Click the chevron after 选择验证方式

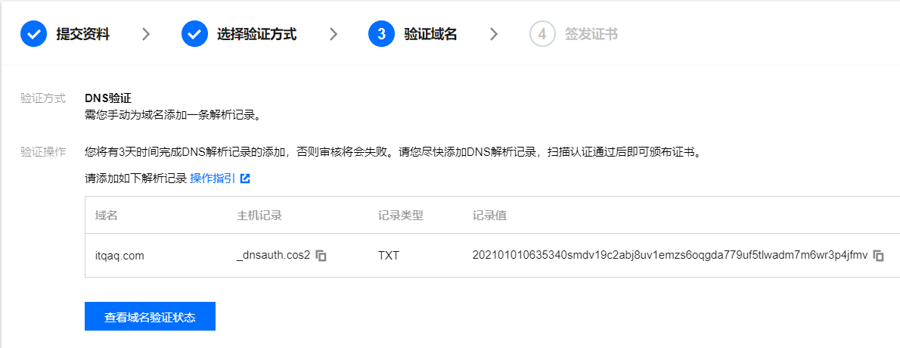coord(333,35)
